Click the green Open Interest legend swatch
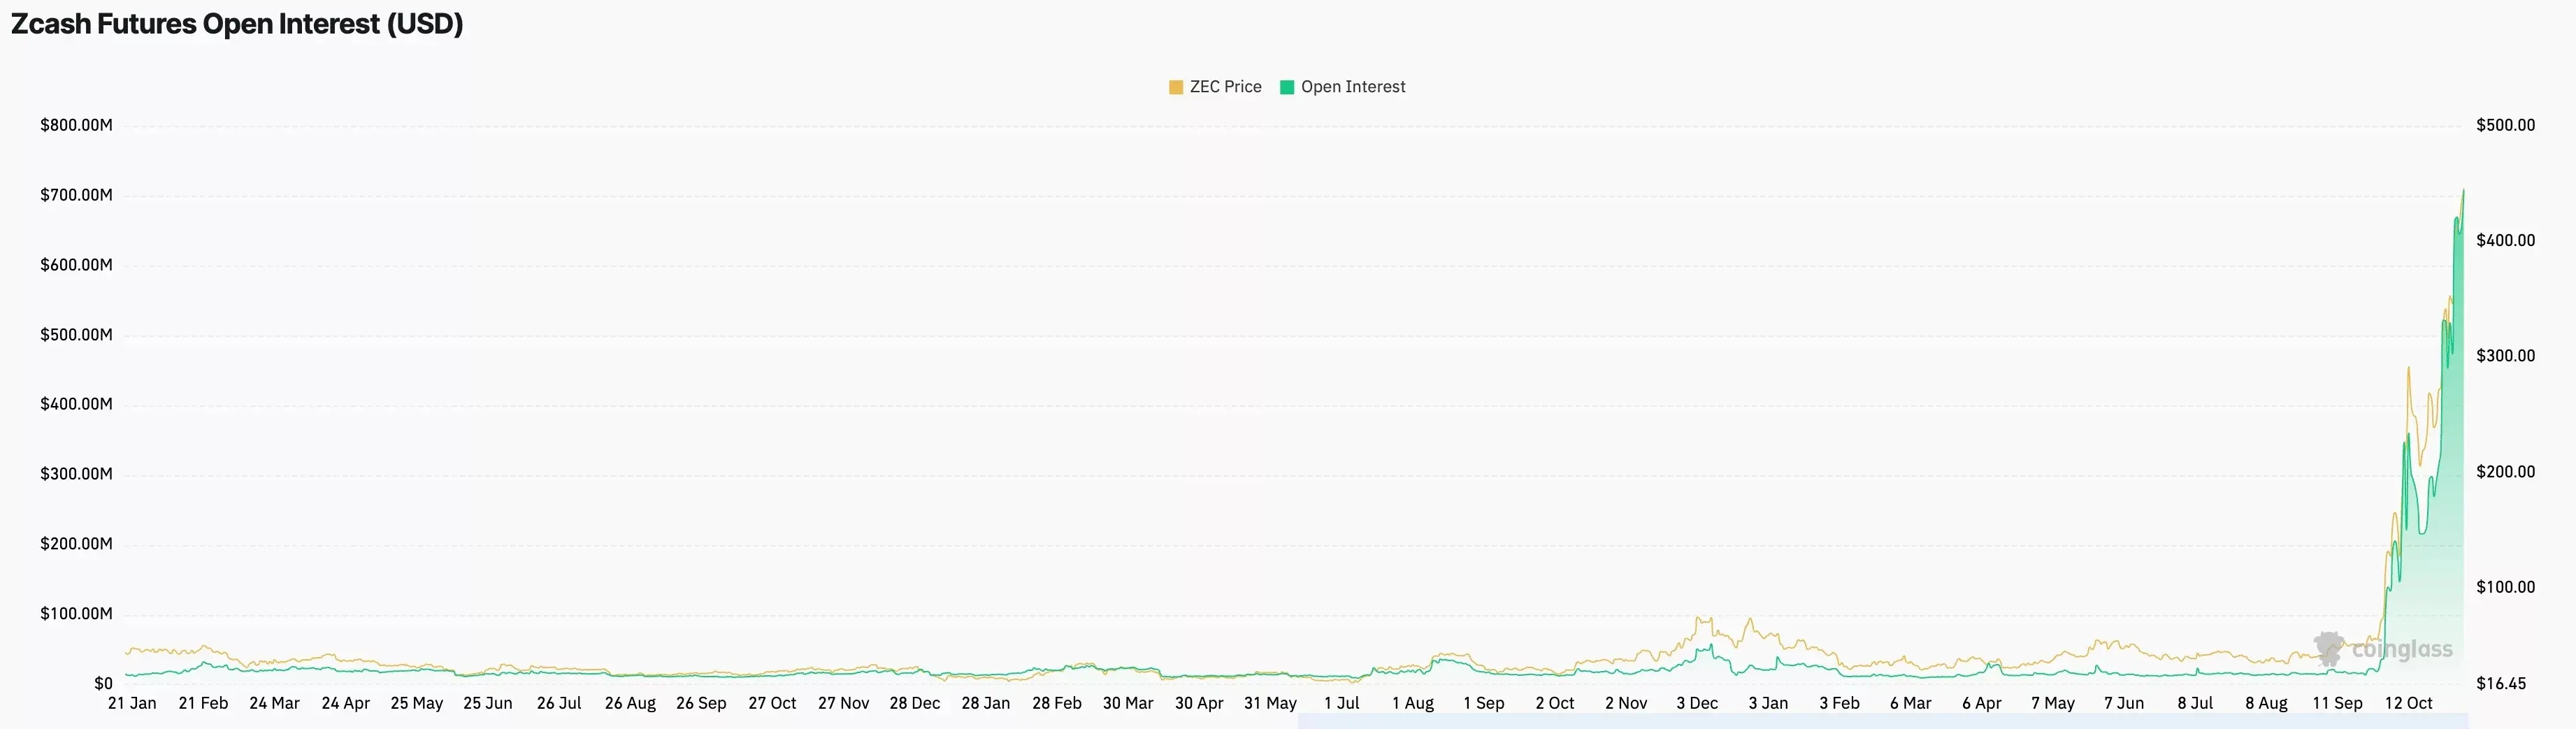 coord(1287,87)
